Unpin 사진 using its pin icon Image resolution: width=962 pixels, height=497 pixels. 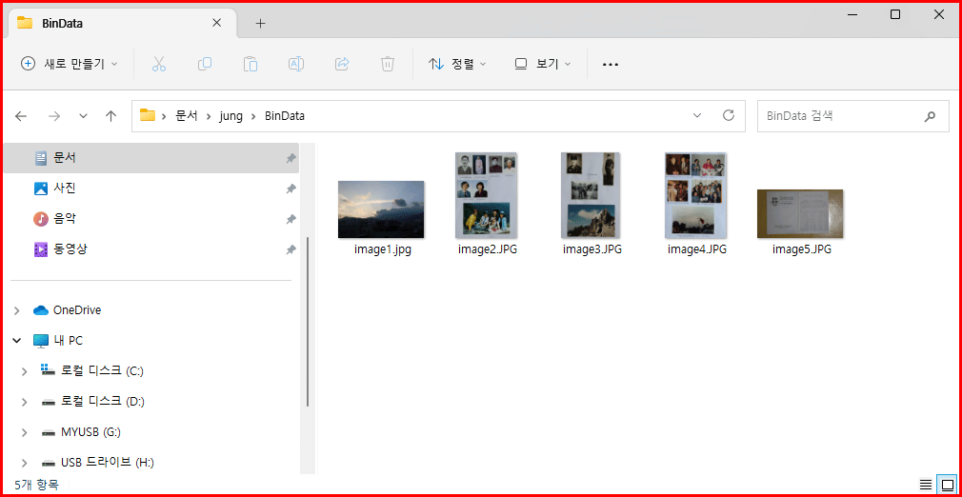pyautogui.click(x=291, y=189)
